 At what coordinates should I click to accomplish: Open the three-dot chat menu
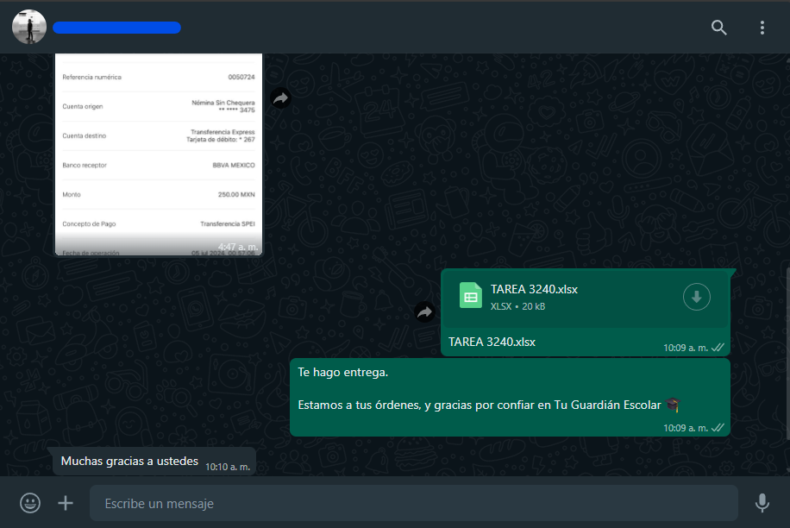pyautogui.click(x=762, y=28)
